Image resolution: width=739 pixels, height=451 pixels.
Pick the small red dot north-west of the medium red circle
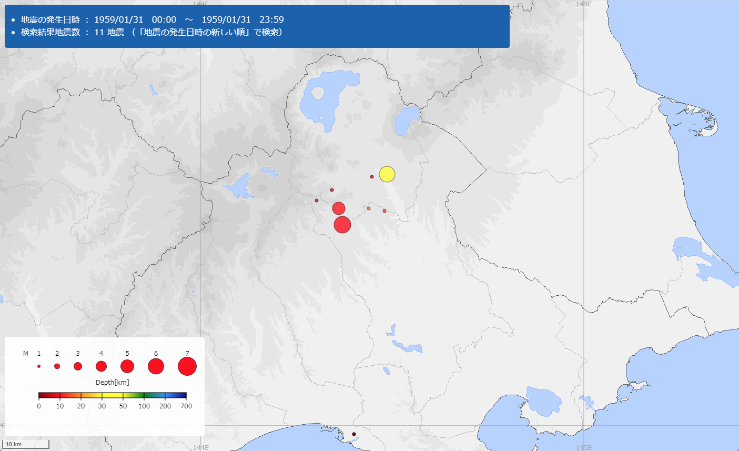332,190
